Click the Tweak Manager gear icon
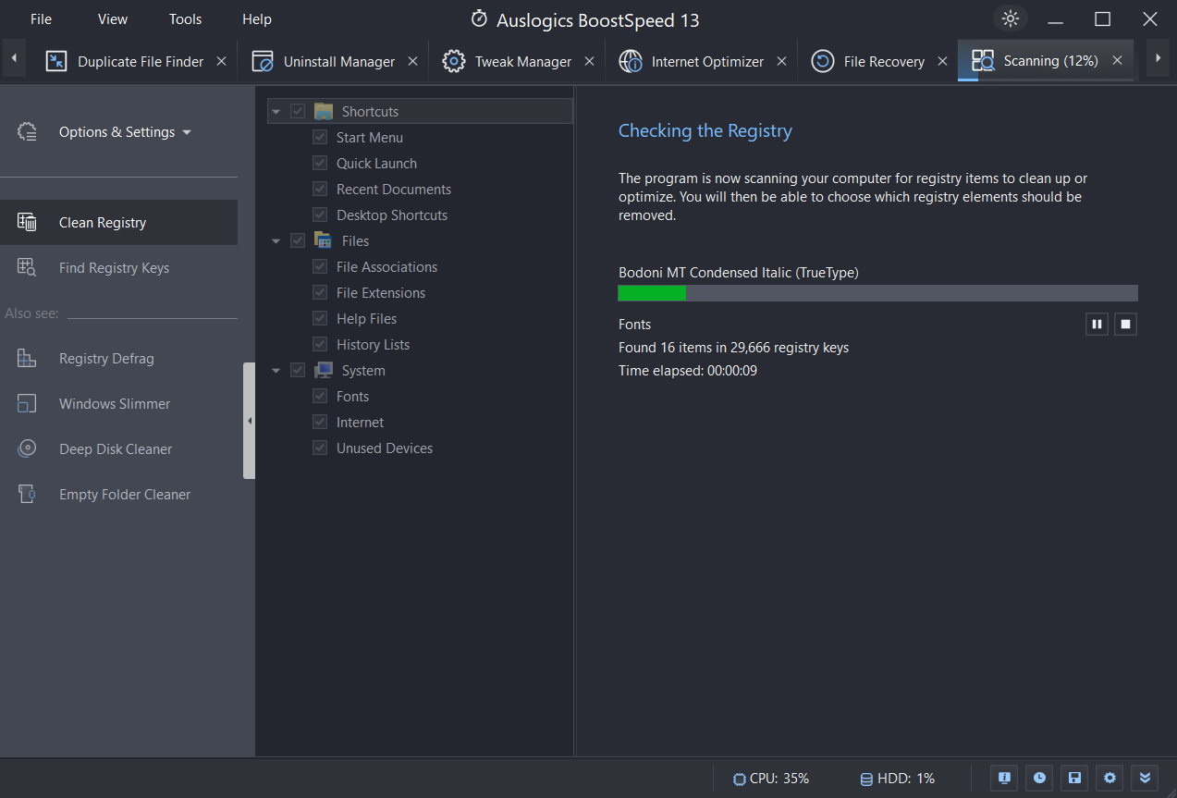Image resolution: width=1177 pixels, height=798 pixels. pos(454,61)
